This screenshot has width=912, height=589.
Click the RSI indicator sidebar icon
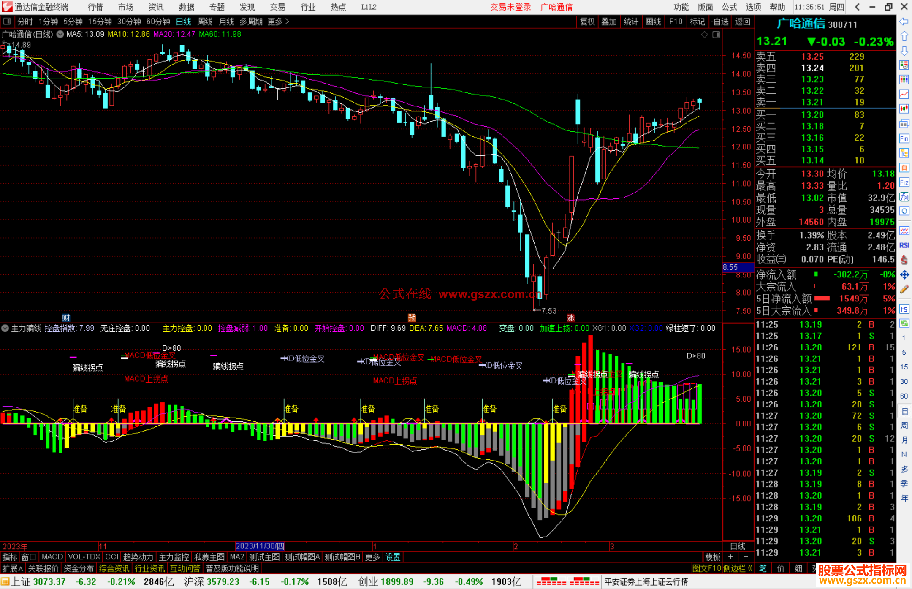point(904,245)
